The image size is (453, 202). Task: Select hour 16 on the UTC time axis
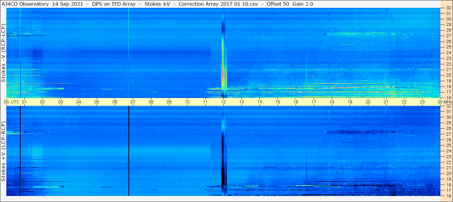click(x=296, y=102)
